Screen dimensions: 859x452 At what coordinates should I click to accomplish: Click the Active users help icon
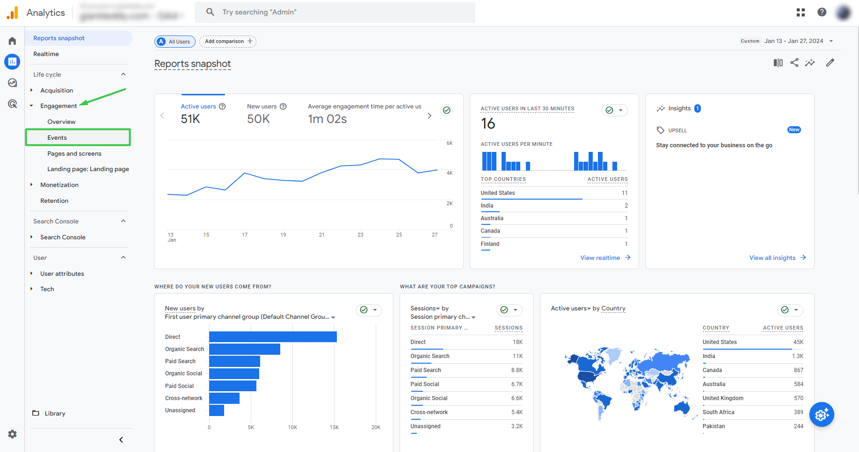(222, 107)
